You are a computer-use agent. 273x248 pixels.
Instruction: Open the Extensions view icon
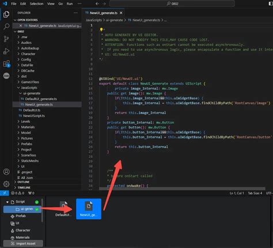point(6,63)
